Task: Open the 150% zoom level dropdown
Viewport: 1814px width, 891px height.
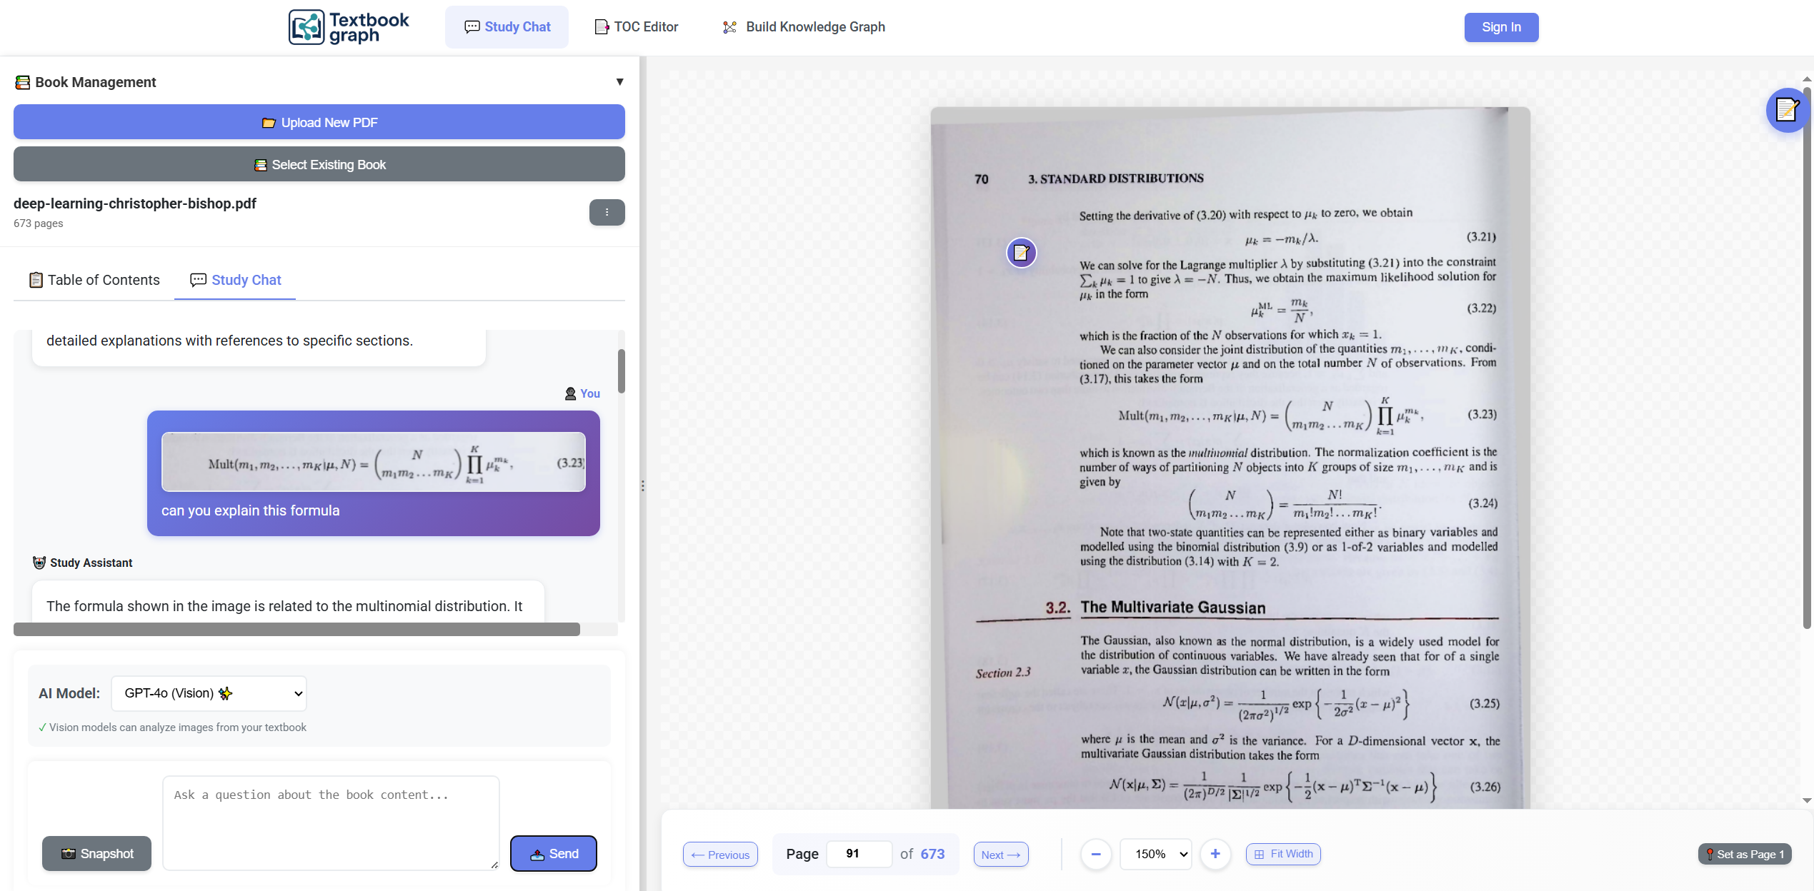Action: pos(1156,854)
